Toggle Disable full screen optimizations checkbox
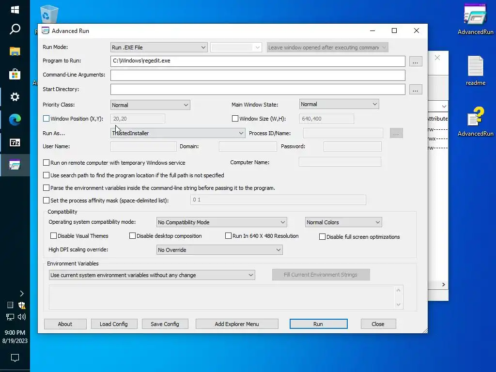 (322, 237)
